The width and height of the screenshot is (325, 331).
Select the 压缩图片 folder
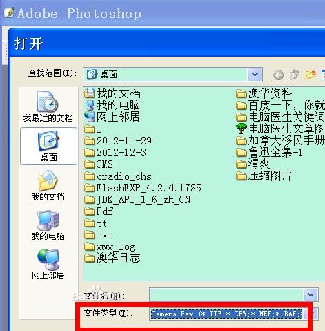tap(264, 176)
